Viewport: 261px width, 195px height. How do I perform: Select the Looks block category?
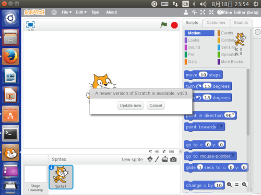pyautogui.click(x=194, y=40)
